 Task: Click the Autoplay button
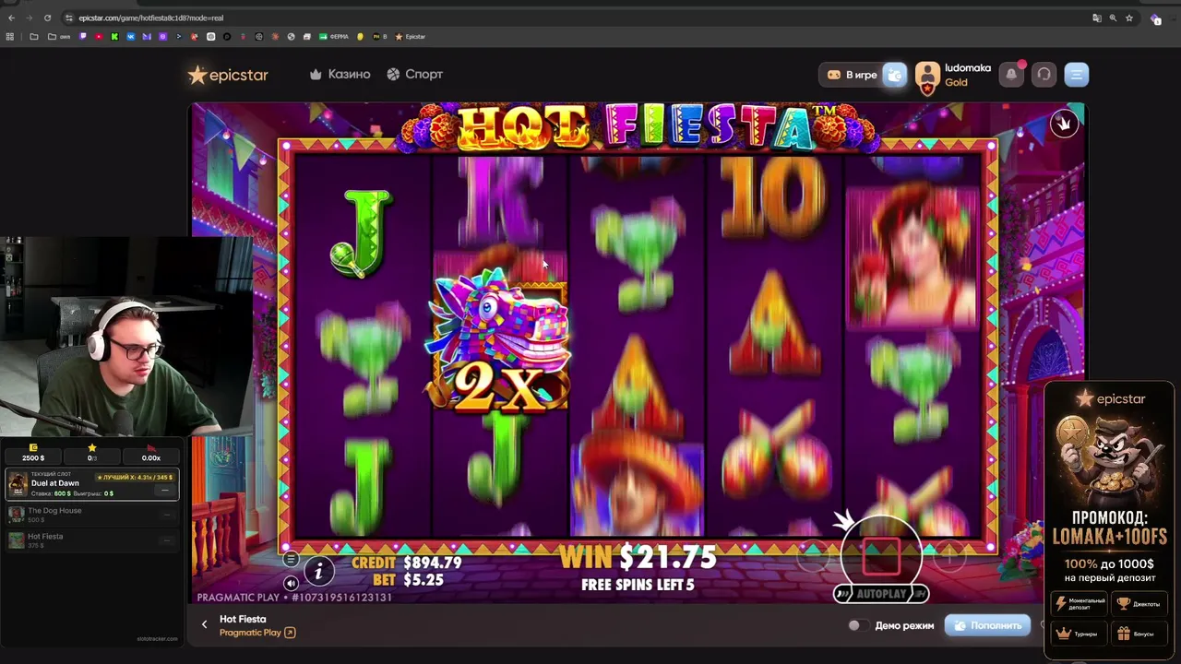(881, 594)
